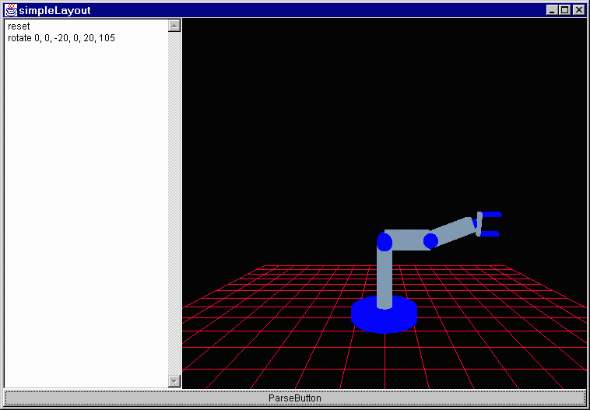Screen dimensions: 590x410
Task: Click the robot's vertical gray column
Action: click(x=384, y=279)
